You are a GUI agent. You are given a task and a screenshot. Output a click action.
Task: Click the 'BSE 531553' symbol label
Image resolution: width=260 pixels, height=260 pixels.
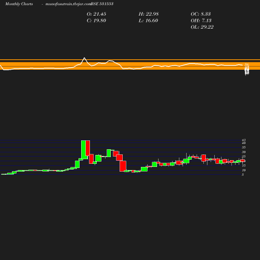102,4
